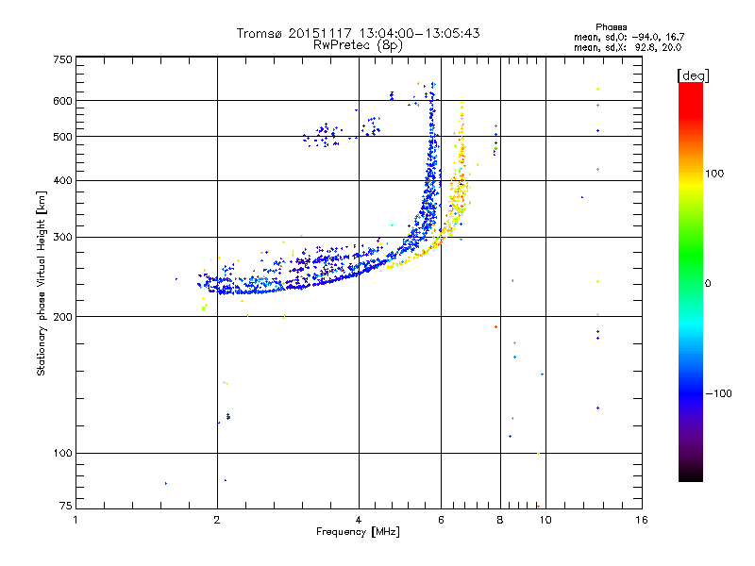The width and height of the screenshot is (755, 566).
Task: Click the plot title 'Tromsø 20151117 13:04:00-13:05:43'
Action: (x=358, y=33)
